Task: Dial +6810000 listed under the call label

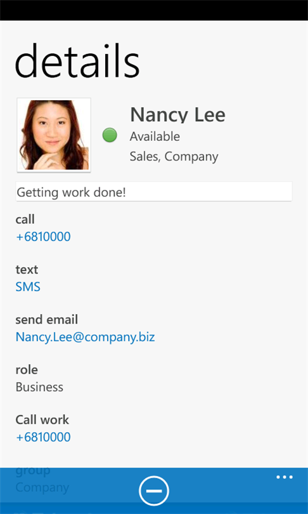Action: [x=43, y=237]
